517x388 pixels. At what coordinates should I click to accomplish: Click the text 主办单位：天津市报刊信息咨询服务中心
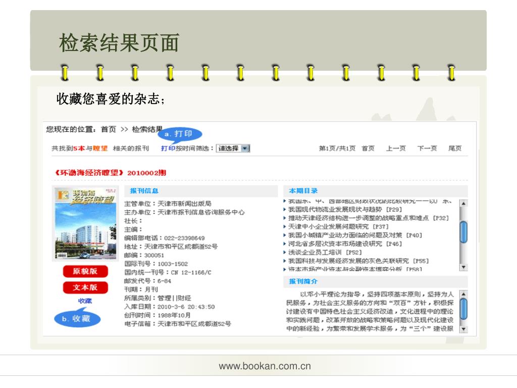tap(184, 212)
